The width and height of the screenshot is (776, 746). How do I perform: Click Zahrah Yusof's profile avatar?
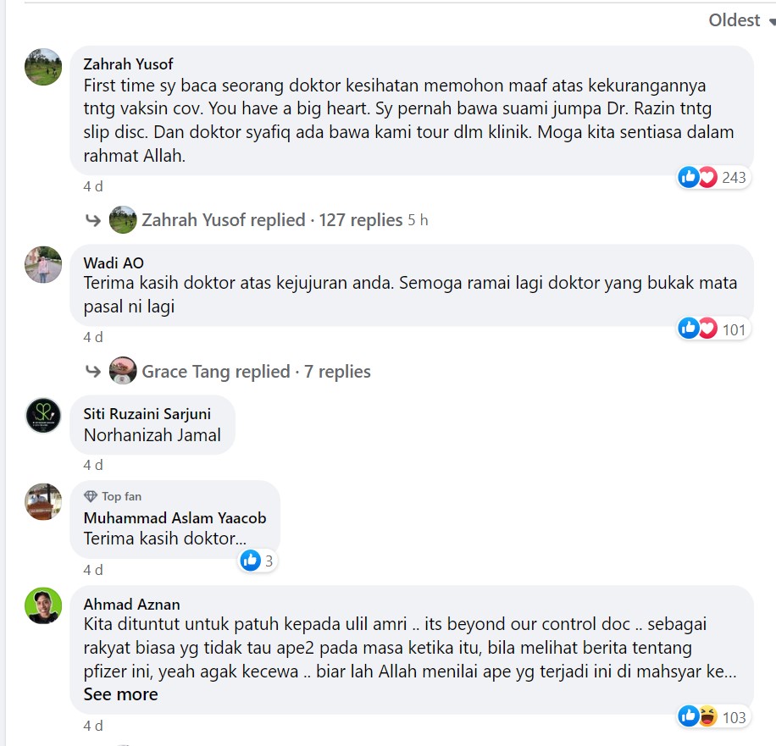43,67
